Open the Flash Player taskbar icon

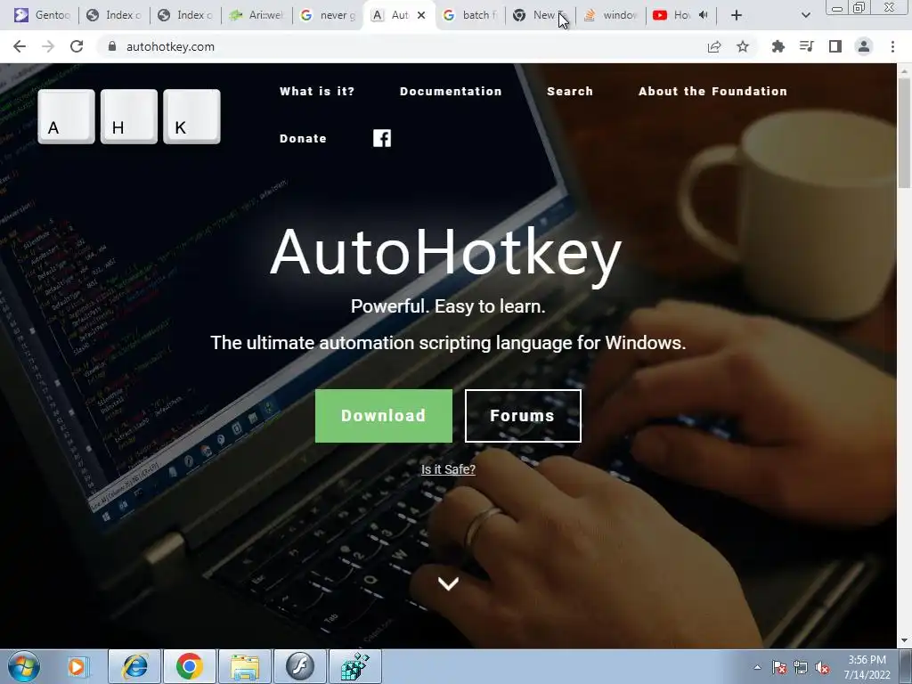pos(300,666)
